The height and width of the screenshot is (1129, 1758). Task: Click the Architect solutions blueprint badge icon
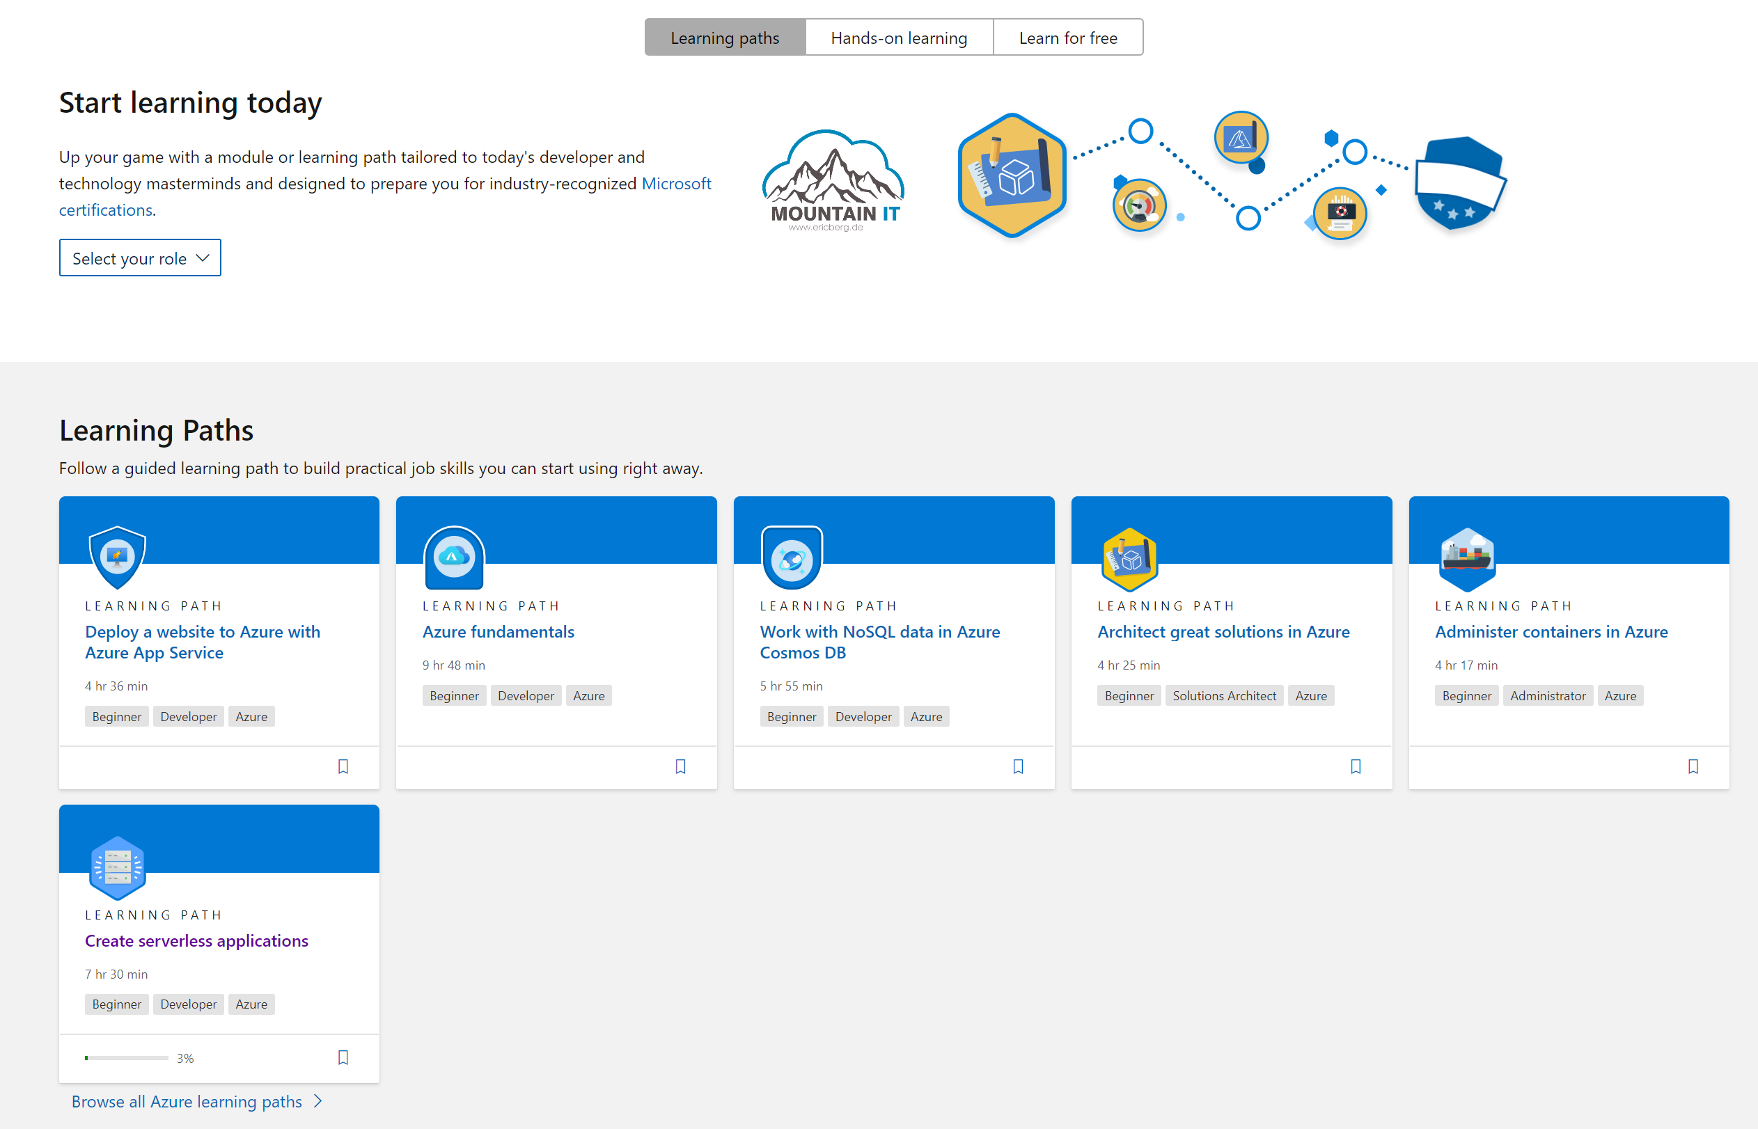[1129, 560]
